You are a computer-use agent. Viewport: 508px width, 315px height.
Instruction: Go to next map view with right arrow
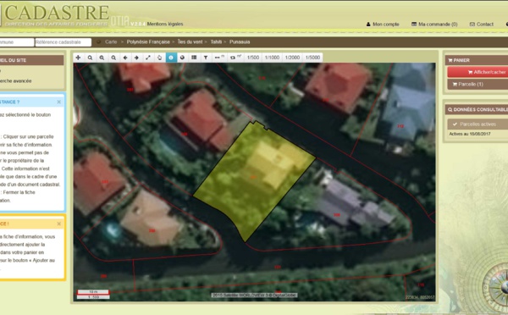pos(136,58)
